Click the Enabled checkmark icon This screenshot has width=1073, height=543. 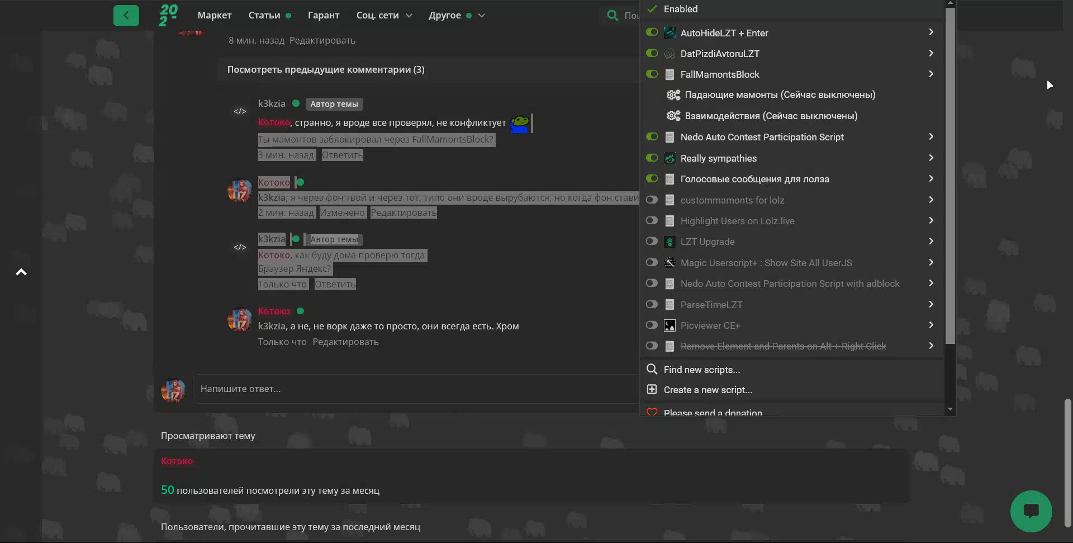click(x=652, y=9)
